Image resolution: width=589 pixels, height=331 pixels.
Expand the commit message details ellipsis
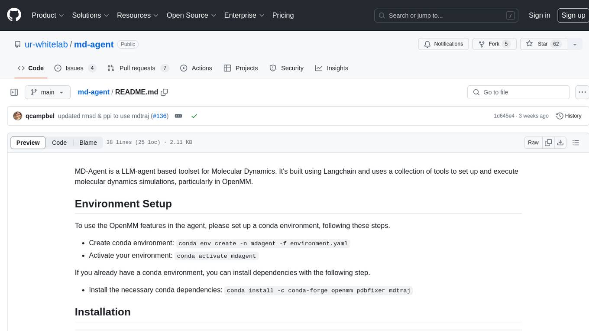(178, 116)
